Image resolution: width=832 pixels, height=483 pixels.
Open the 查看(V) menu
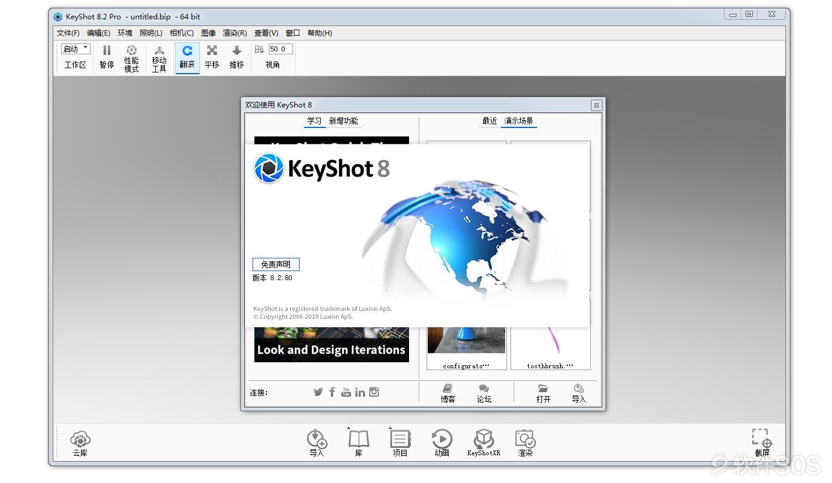(266, 33)
